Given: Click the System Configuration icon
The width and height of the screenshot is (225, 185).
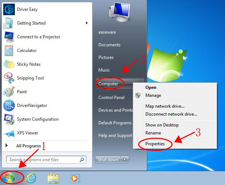Looking at the screenshot, I should click(x=9, y=119).
